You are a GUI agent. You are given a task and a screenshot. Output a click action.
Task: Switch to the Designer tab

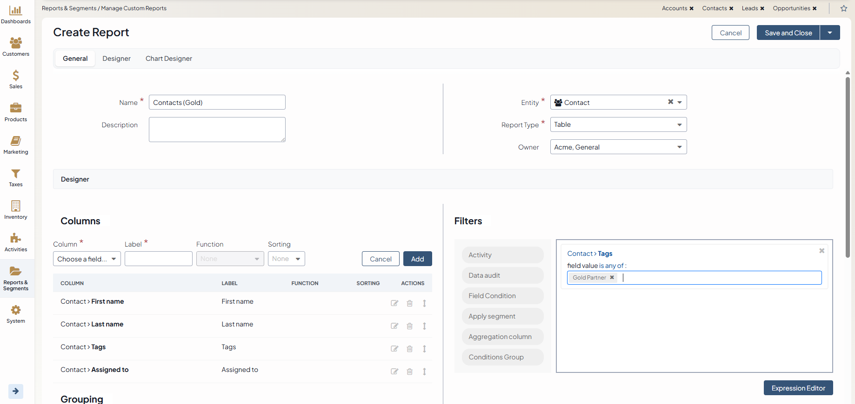point(116,59)
